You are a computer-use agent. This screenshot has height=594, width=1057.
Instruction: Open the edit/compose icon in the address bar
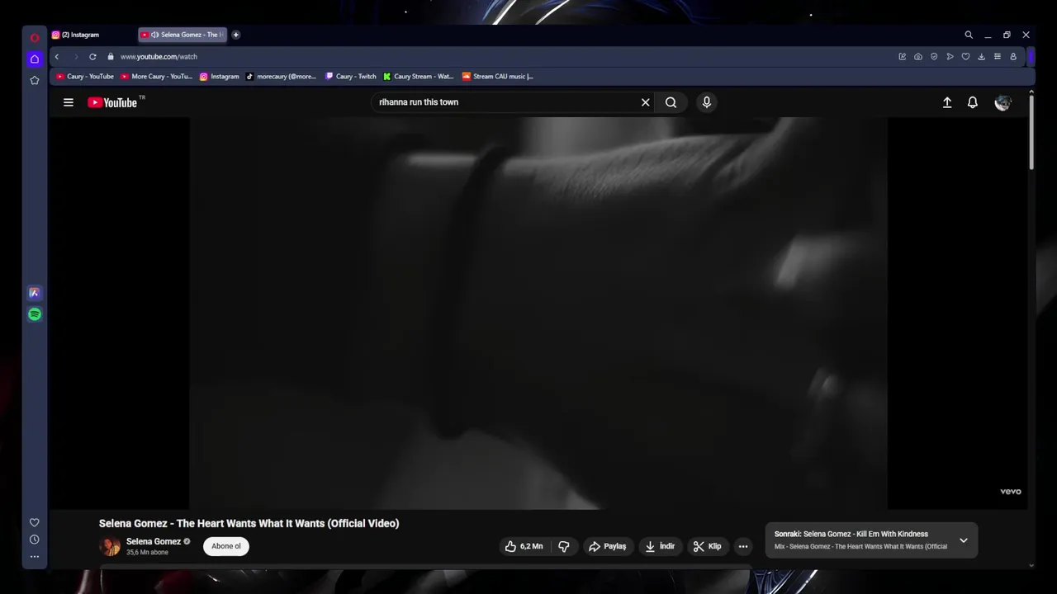tap(903, 57)
